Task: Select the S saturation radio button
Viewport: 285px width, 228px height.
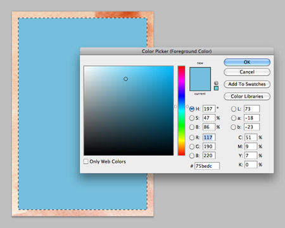Action: click(192, 118)
